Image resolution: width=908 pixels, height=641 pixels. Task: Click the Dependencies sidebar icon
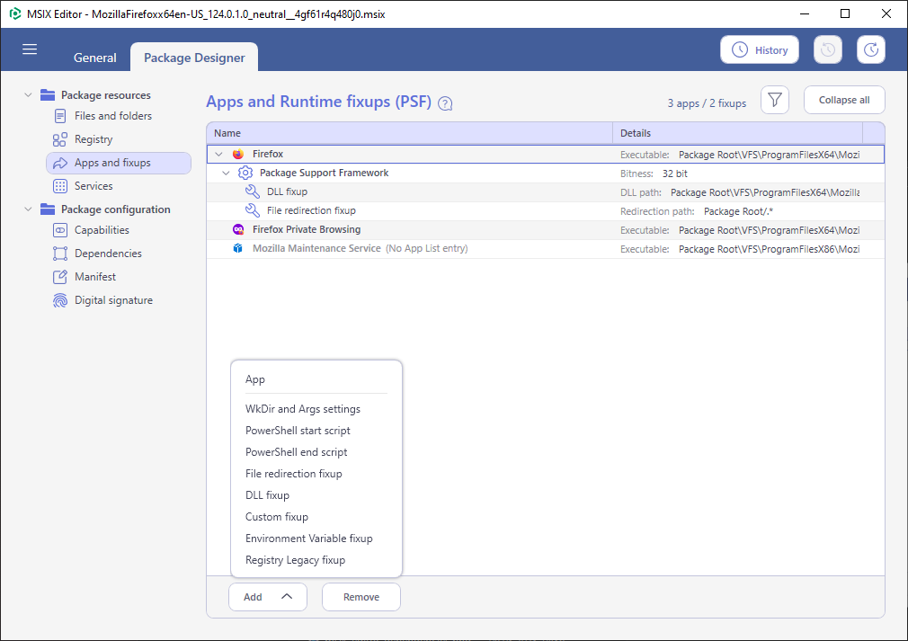[x=60, y=254]
